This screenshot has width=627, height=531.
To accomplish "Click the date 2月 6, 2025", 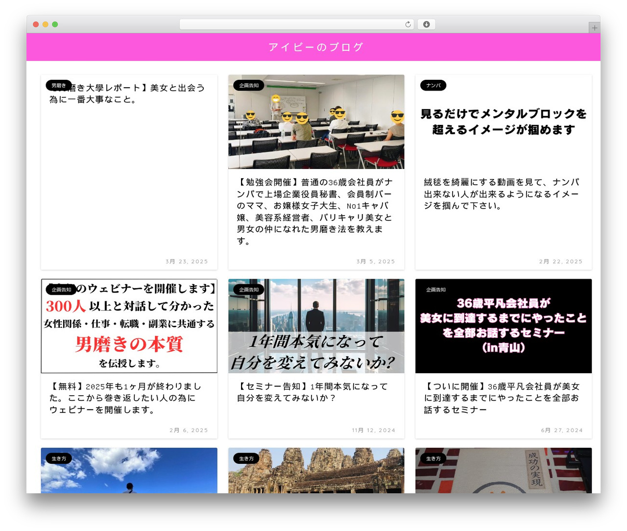I will pos(189,430).
